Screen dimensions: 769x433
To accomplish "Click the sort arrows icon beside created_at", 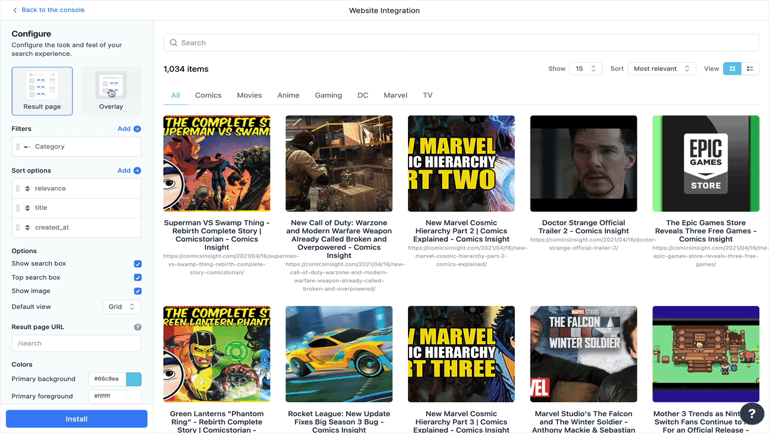I will point(28,227).
